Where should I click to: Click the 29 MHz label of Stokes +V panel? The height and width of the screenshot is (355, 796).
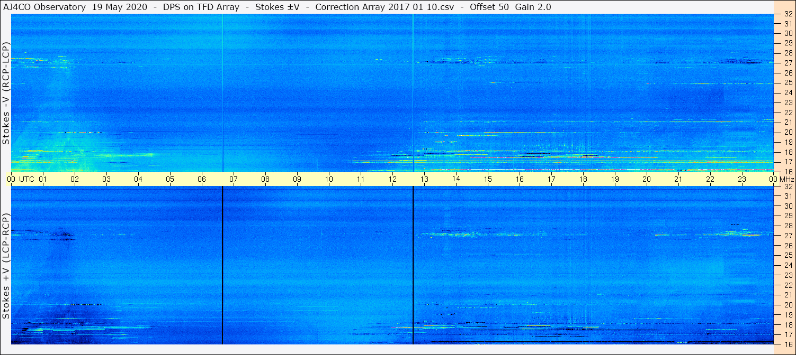click(788, 216)
